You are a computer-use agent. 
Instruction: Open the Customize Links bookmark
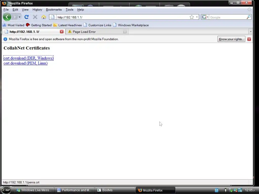(97, 25)
